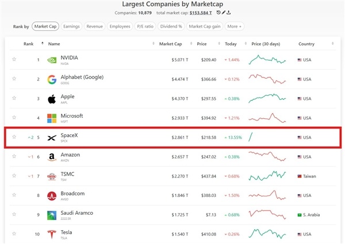The width and height of the screenshot is (345, 244).
Task: Click the pencil edit icon near total market cap
Action: (x=224, y=13)
